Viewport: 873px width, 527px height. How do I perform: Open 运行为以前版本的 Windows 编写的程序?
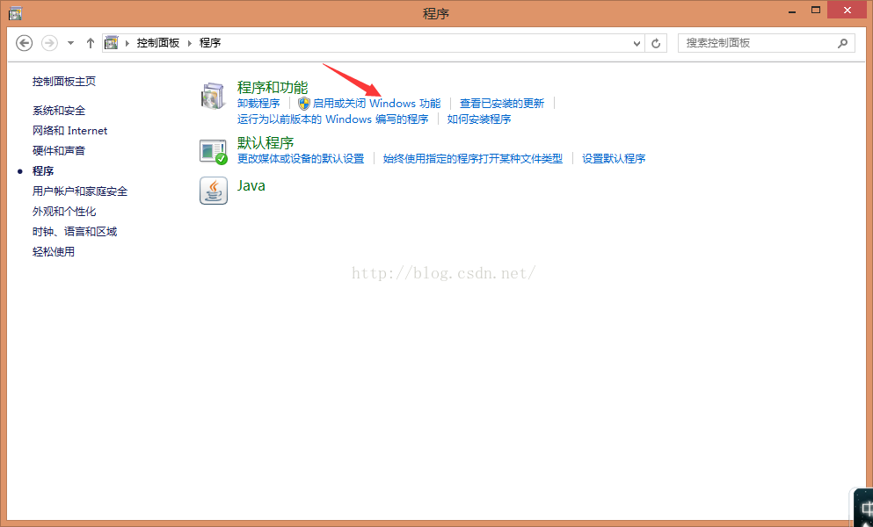tap(333, 119)
